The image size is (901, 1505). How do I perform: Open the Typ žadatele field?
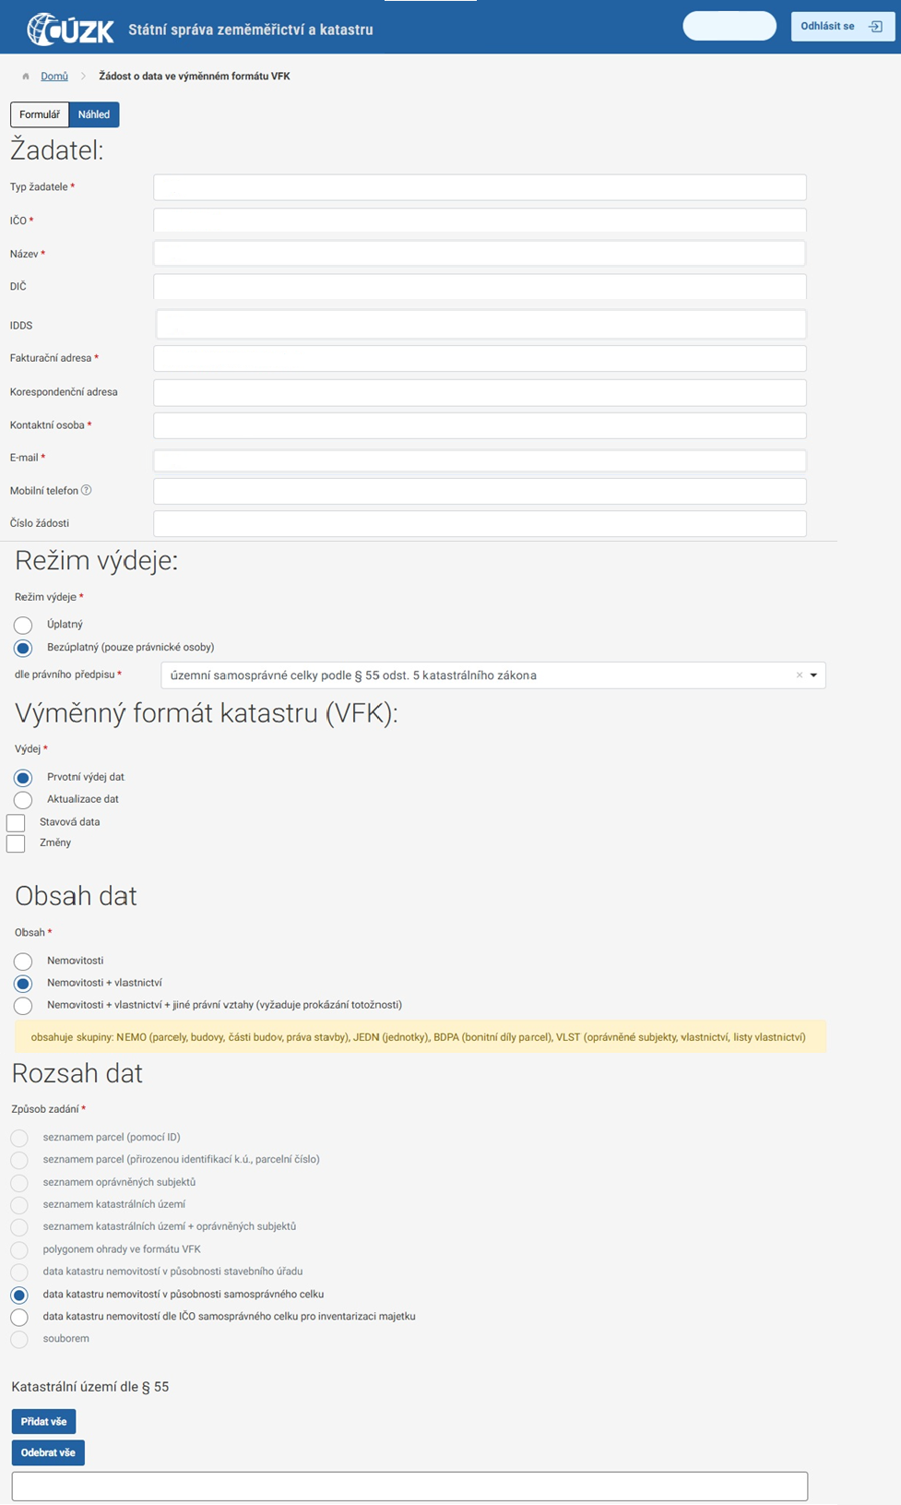480,187
